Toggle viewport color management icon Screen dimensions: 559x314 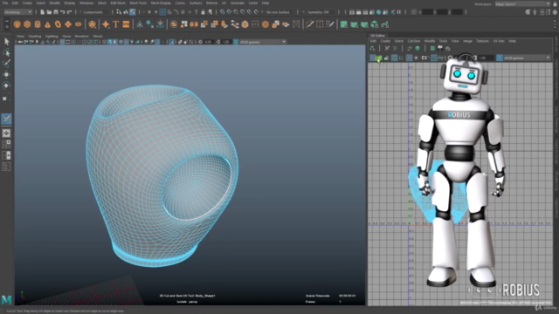click(x=236, y=42)
